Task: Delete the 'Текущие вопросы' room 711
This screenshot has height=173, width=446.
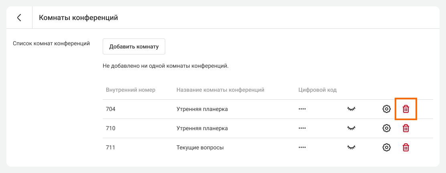Action: tap(406, 147)
